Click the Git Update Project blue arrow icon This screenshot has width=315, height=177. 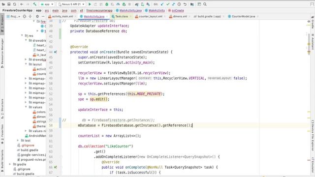[162, 4]
